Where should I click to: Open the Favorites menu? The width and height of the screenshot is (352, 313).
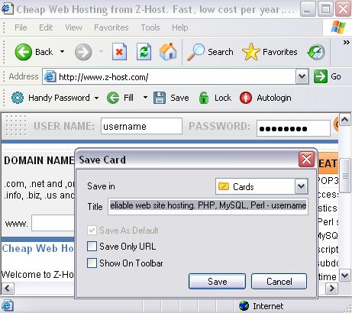coord(111,27)
